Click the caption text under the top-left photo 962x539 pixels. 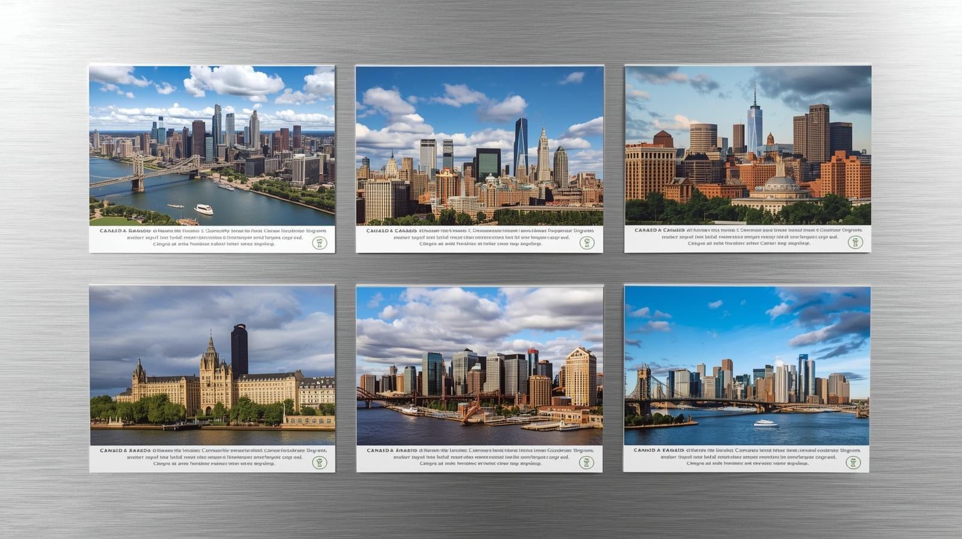(x=204, y=237)
